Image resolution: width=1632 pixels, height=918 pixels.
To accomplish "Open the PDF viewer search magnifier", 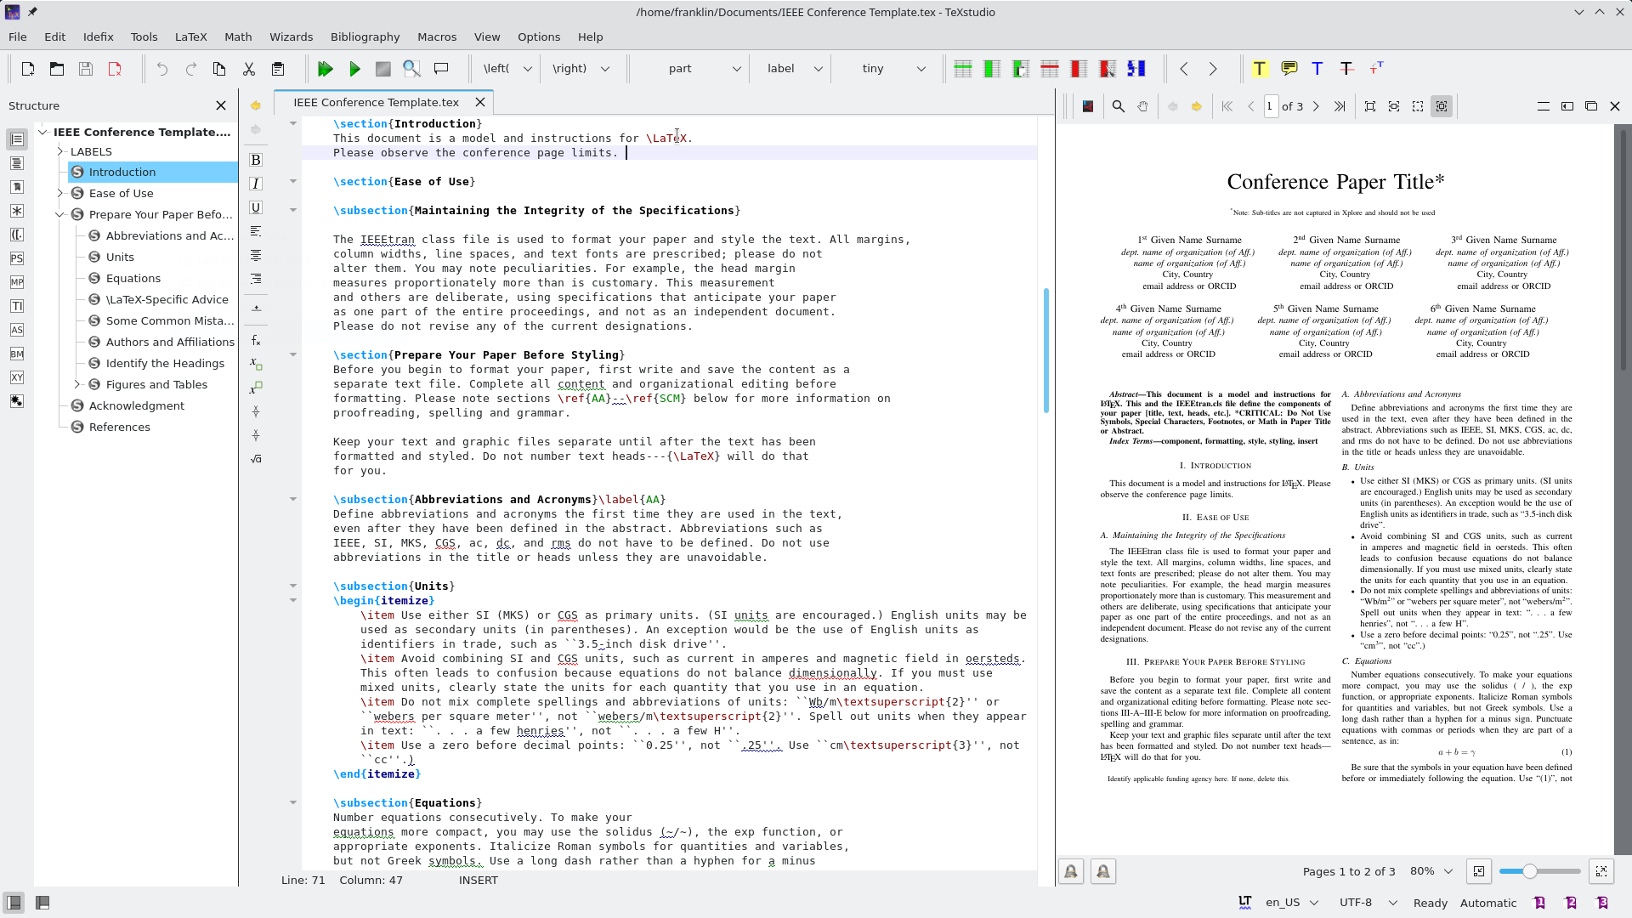I will 1119,106.
